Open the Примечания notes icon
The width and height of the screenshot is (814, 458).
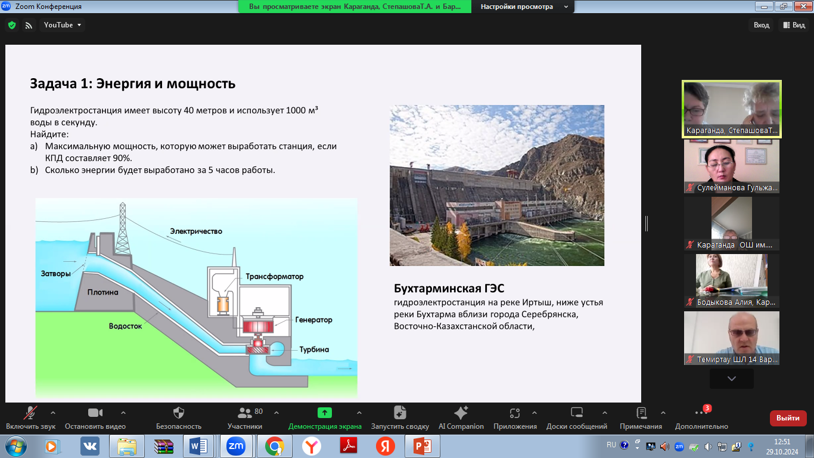coord(641,413)
